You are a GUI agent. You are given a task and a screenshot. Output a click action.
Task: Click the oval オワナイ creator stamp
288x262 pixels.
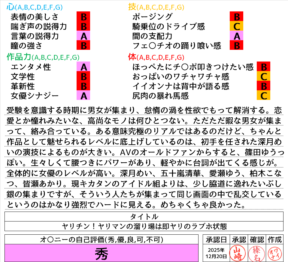tap(274, 253)
